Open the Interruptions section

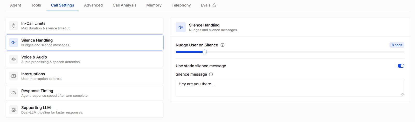(85, 76)
